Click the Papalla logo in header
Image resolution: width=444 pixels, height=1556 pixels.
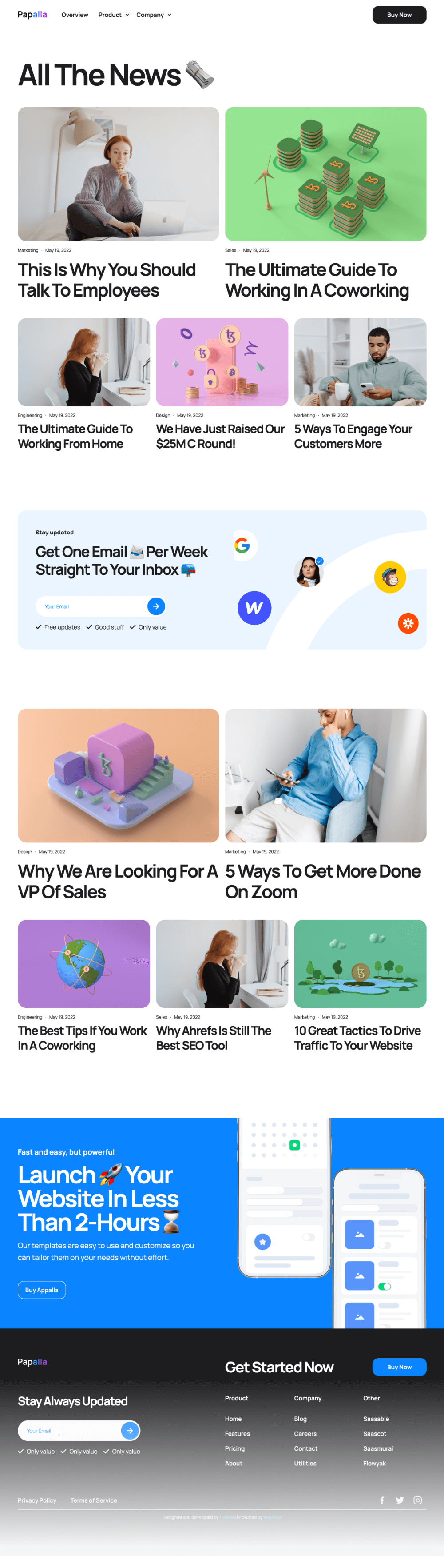[x=32, y=15]
